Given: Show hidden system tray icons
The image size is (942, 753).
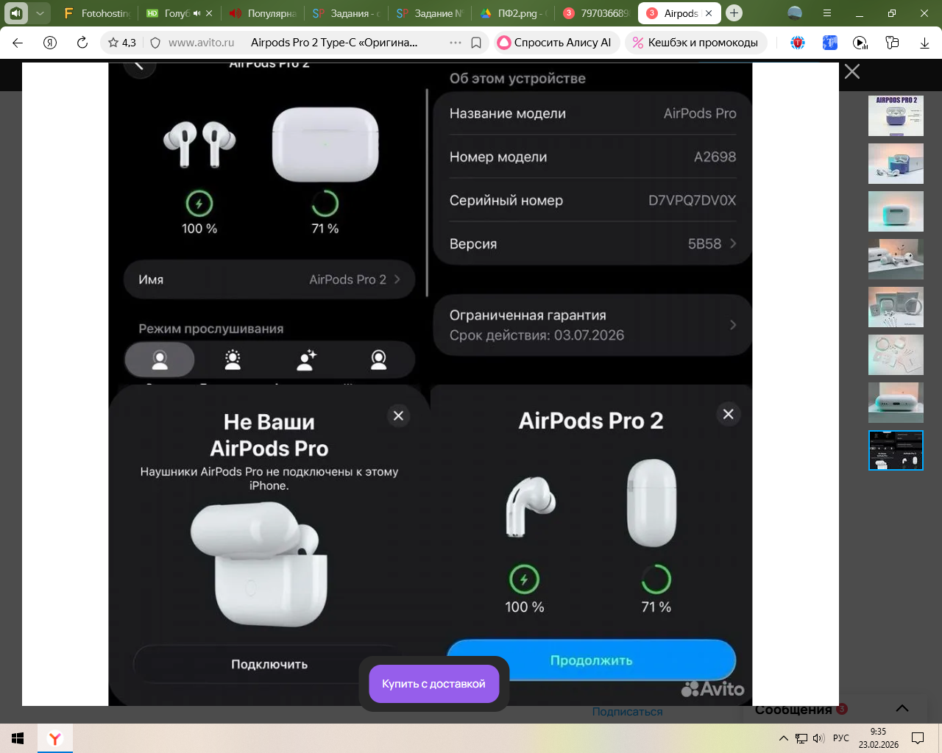Looking at the screenshot, I should tap(783, 738).
